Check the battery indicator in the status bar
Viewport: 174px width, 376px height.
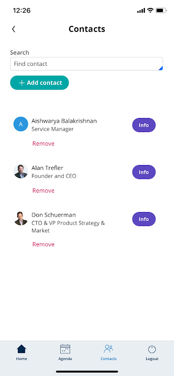tap(160, 10)
